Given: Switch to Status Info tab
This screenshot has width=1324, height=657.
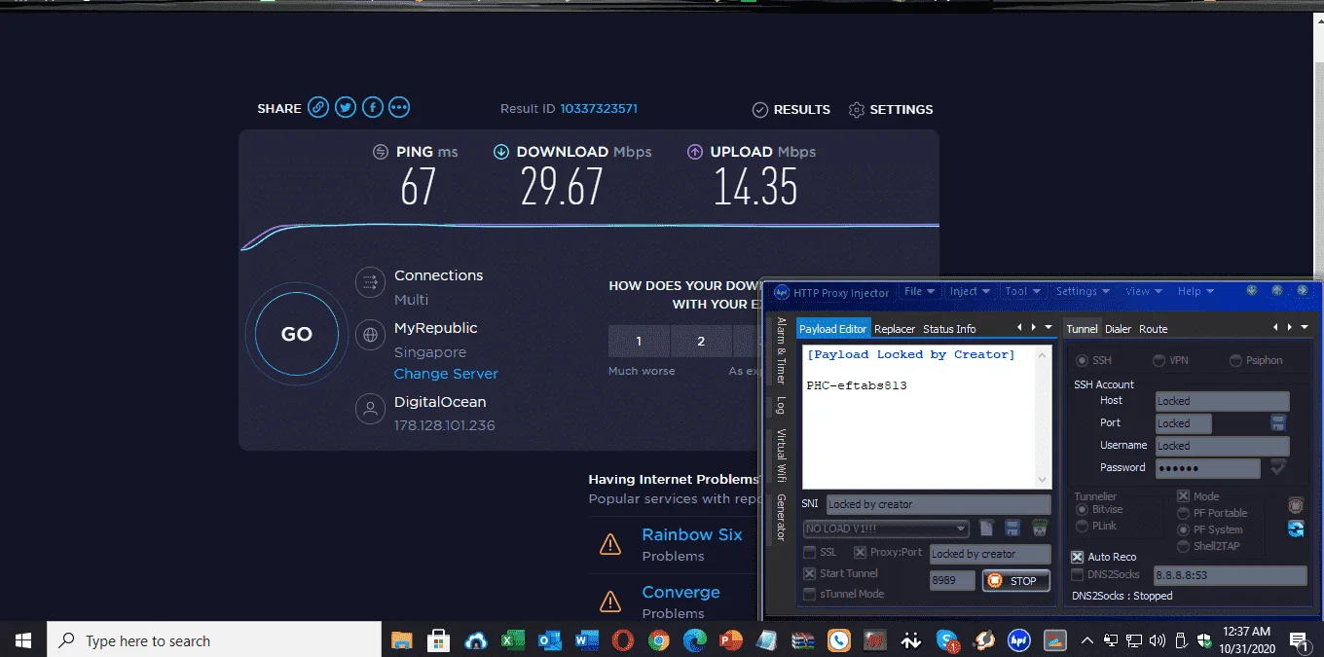Looking at the screenshot, I should [x=949, y=329].
